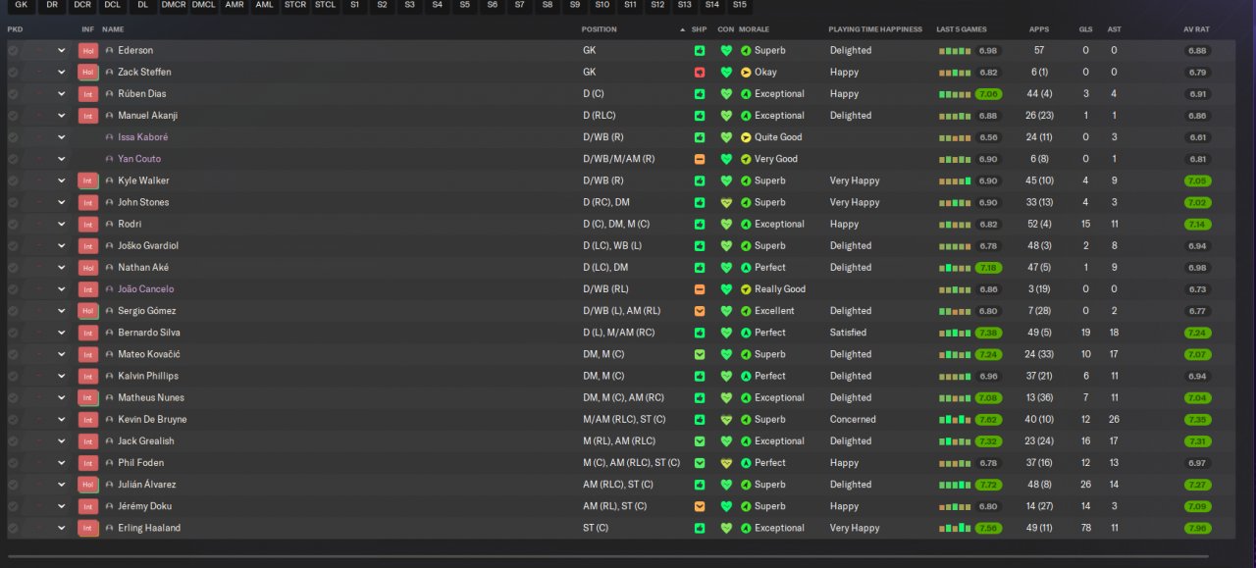Viewport: 1256px width, 568px height.
Task: Click Erling Haaland's 7.96 average rating pill
Action: coord(1197,528)
